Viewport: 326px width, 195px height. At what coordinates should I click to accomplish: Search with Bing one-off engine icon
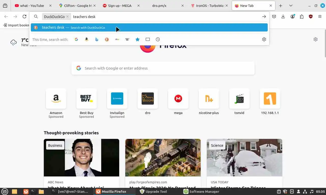coord(97,39)
